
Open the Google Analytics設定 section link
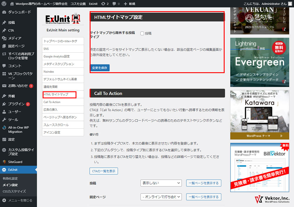pyautogui.click(x=57, y=56)
